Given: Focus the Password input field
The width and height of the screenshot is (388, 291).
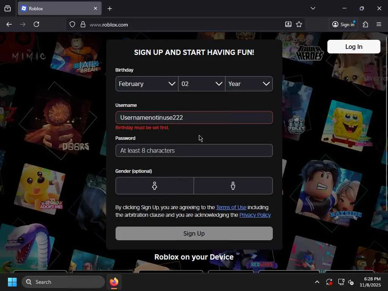Looking at the screenshot, I should tap(194, 150).
